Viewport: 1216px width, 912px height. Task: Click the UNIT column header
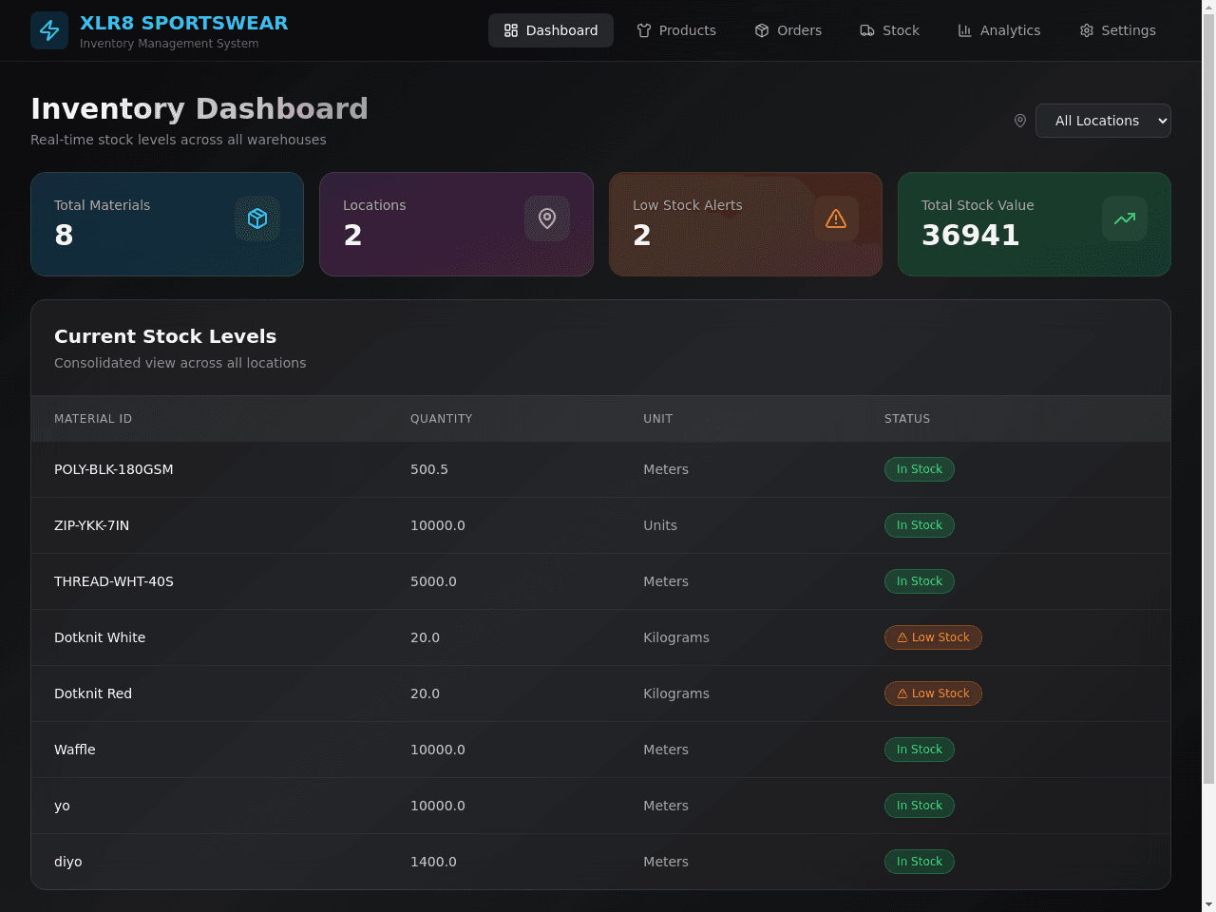point(657,419)
